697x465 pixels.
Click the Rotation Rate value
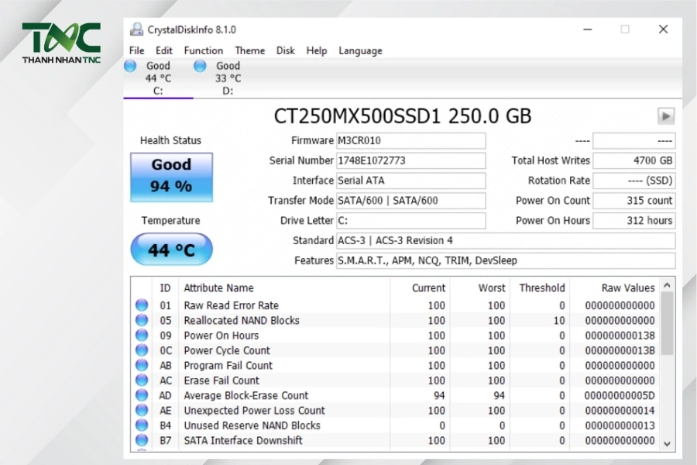pyautogui.click(x=634, y=181)
